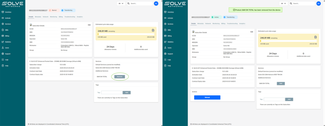Open Inventory icon in the Active subscriber view sidebar
This screenshot has width=325, height=126.
165,12
